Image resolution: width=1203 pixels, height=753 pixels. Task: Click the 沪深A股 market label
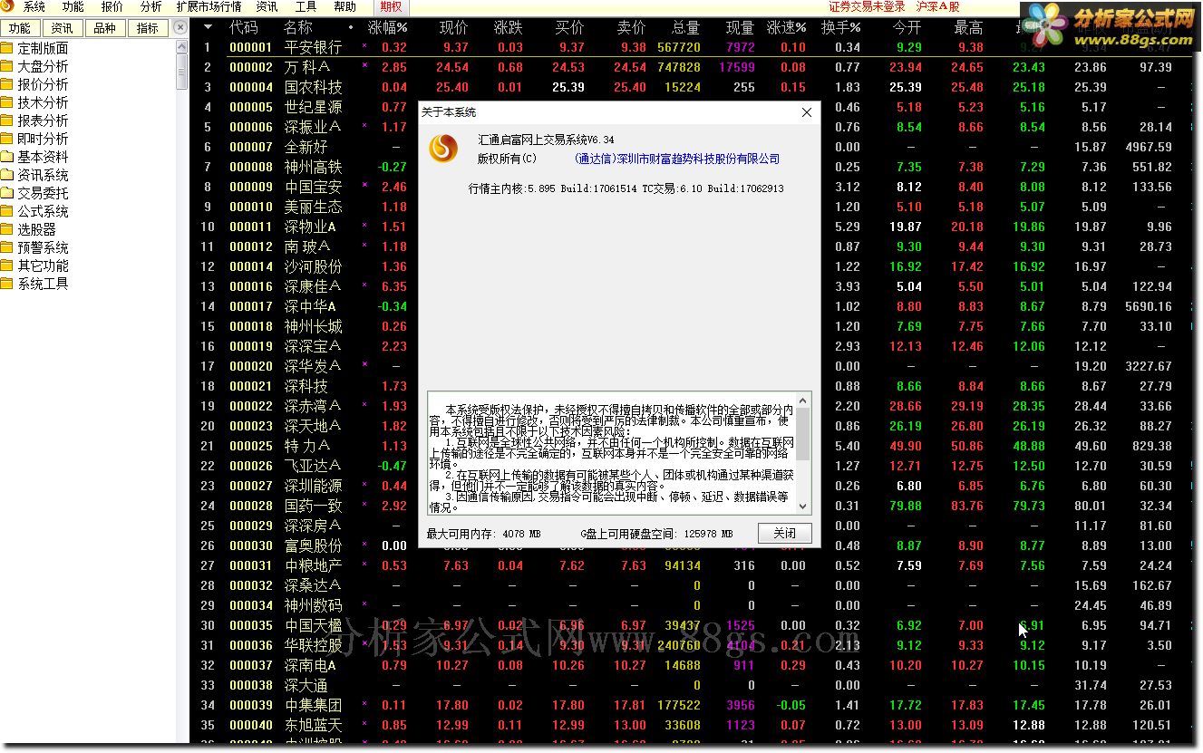(x=938, y=7)
